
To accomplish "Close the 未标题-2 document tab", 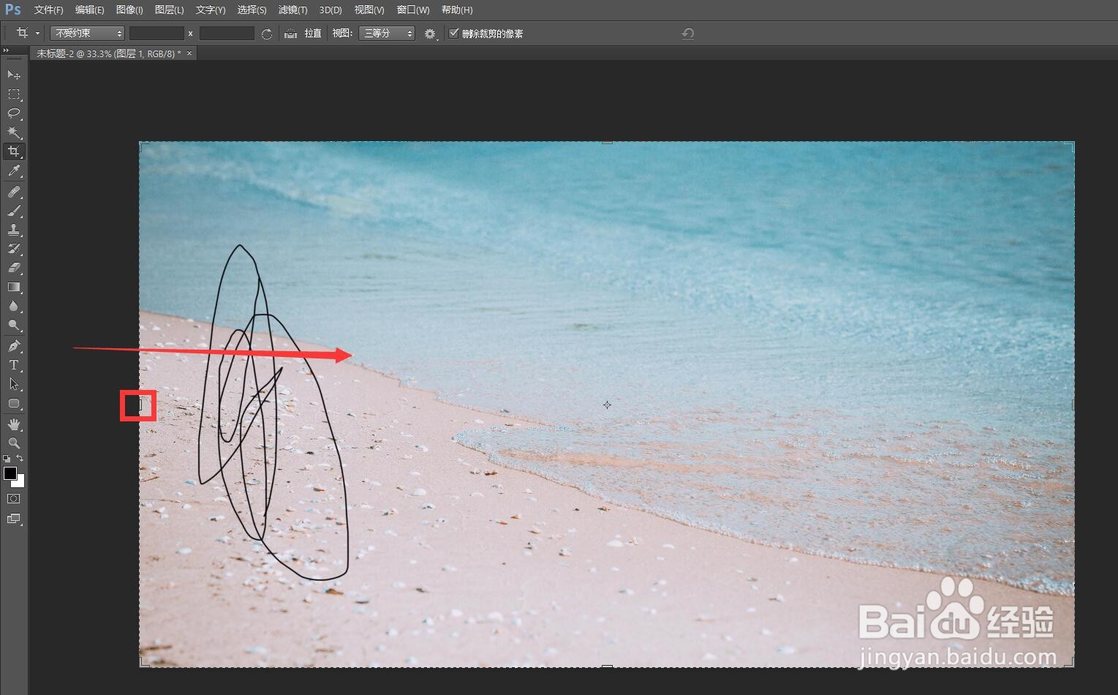I will (x=190, y=53).
